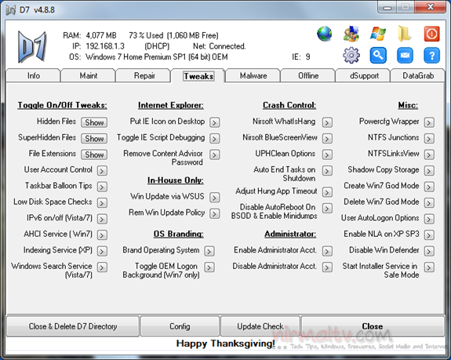451x360 pixels.
Task: Toggle Taskbar Balloon Tips arrow
Action: pos(102,187)
